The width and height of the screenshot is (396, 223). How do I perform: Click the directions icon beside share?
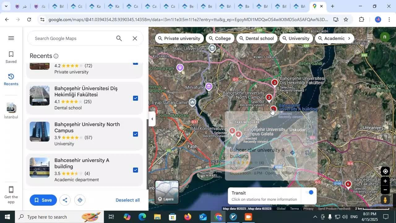80,200
